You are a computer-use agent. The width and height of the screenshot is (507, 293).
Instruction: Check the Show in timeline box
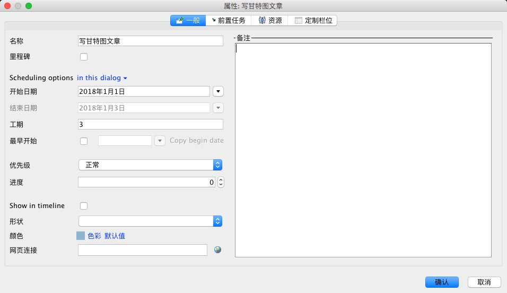pos(84,206)
